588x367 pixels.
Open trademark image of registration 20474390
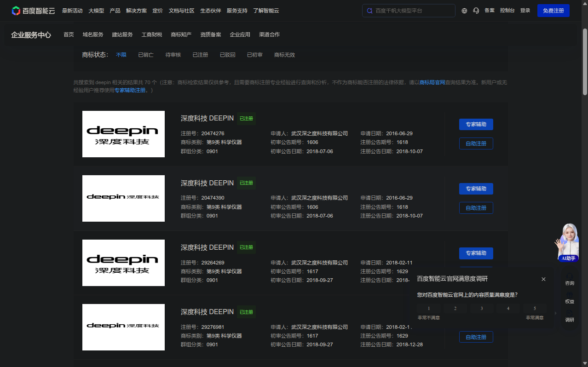[x=123, y=198]
